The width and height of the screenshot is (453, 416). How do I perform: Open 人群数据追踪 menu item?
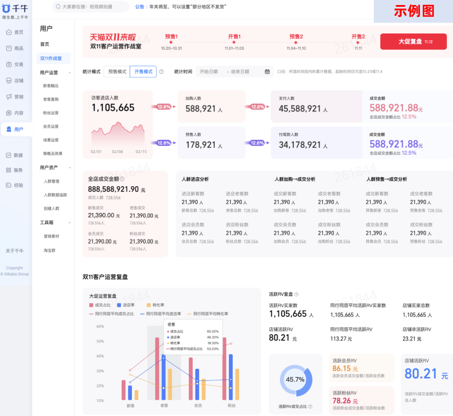coord(55,195)
